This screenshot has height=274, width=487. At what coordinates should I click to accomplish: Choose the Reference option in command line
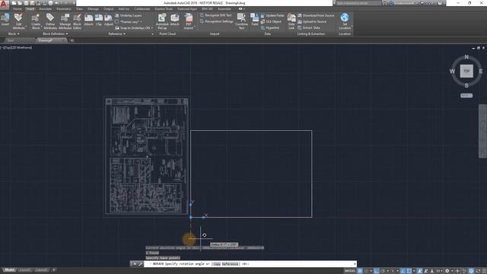(x=230, y=264)
